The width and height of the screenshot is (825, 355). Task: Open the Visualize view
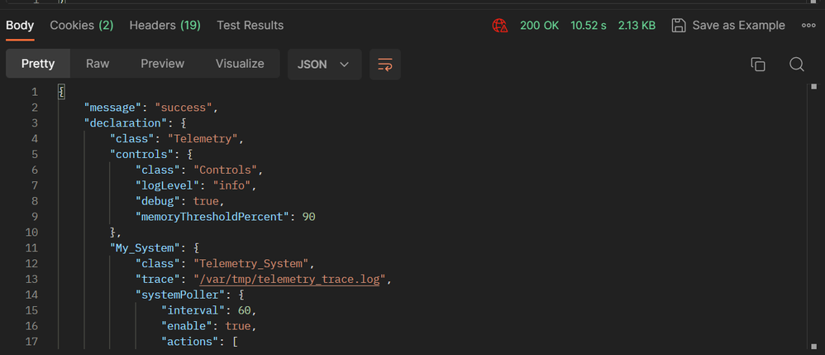point(240,64)
